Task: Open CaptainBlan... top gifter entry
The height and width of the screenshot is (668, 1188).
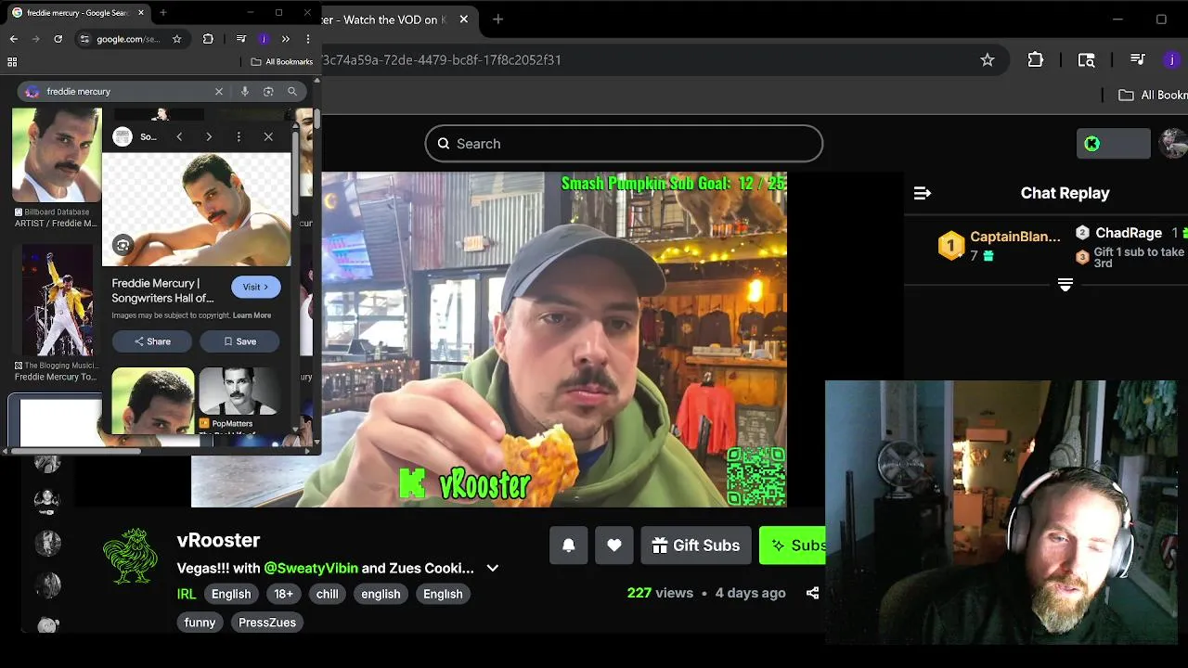Action: click(999, 245)
